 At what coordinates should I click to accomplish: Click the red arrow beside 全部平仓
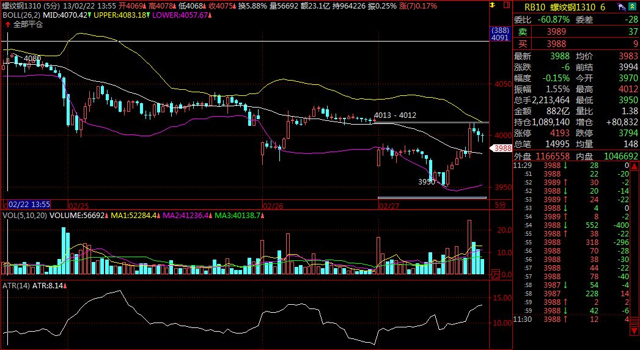[8, 24]
